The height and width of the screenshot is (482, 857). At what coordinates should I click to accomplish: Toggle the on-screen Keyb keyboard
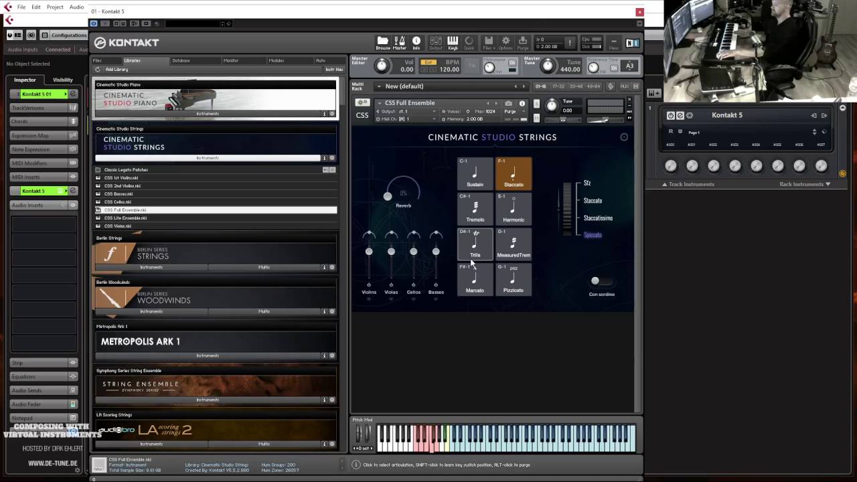click(453, 43)
